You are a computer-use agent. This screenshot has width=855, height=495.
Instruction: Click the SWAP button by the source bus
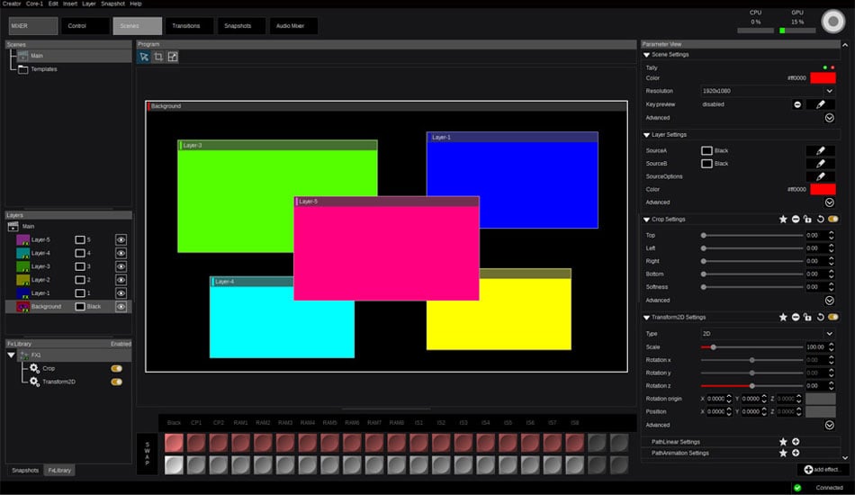click(x=147, y=454)
